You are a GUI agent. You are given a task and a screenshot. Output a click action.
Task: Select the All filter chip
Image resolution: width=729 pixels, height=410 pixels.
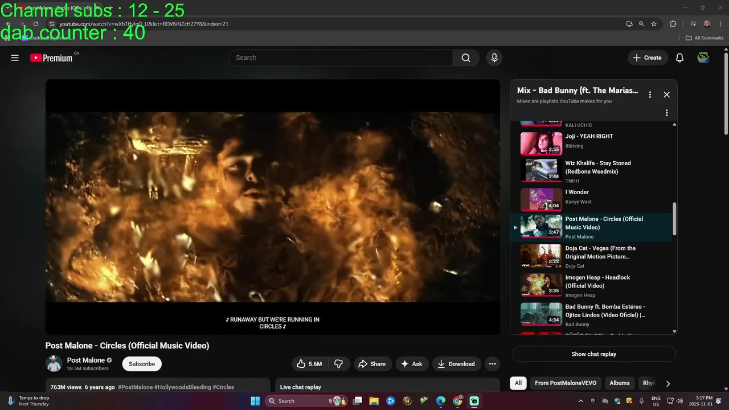tap(518, 383)
